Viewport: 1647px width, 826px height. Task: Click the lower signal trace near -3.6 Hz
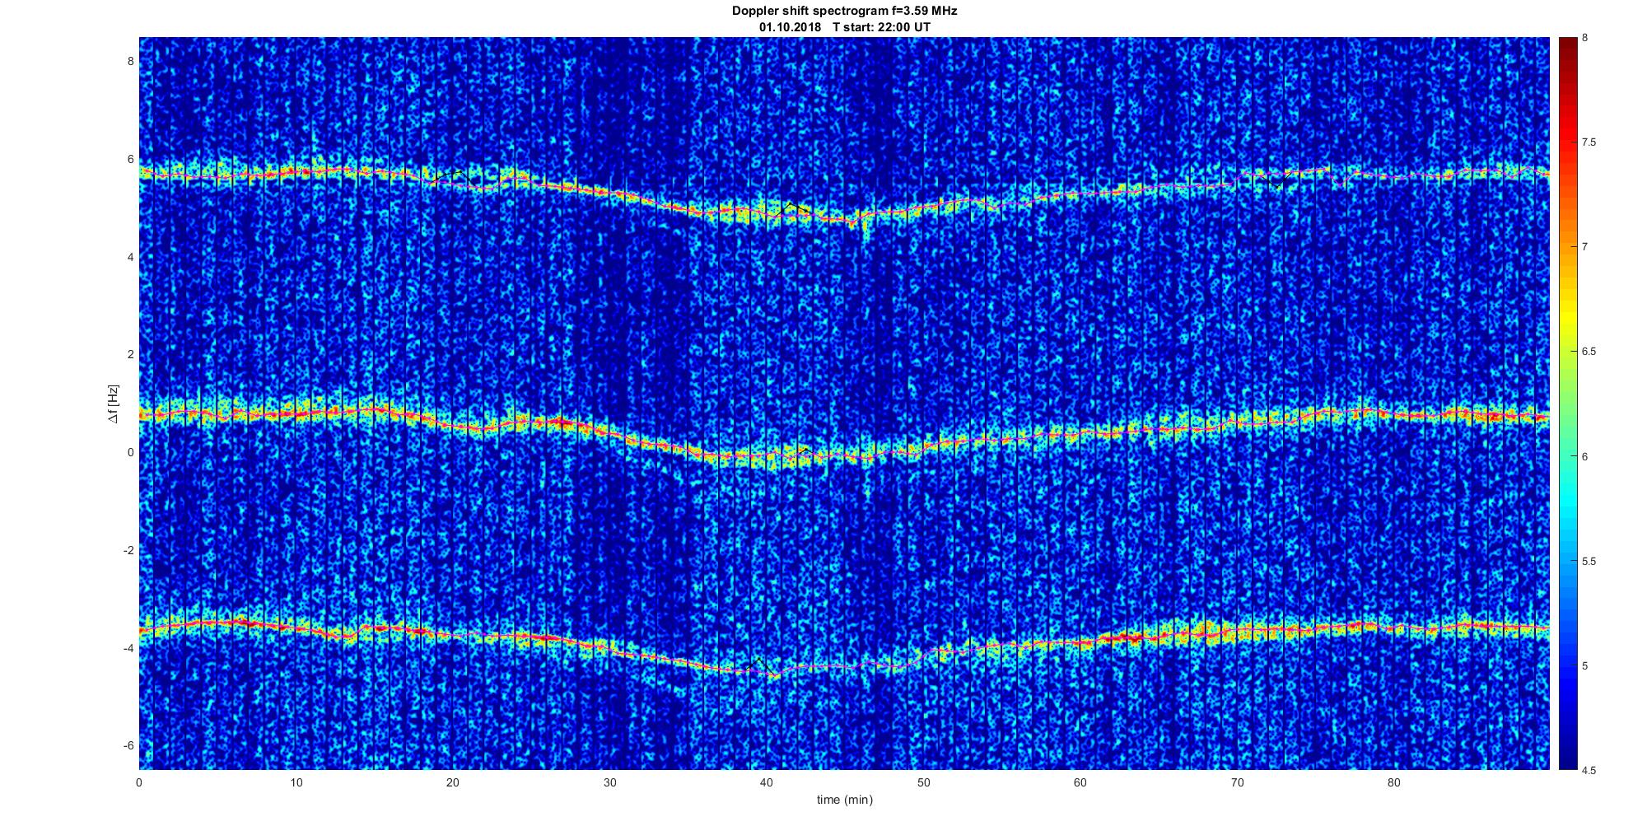click(x=844, y=649)
